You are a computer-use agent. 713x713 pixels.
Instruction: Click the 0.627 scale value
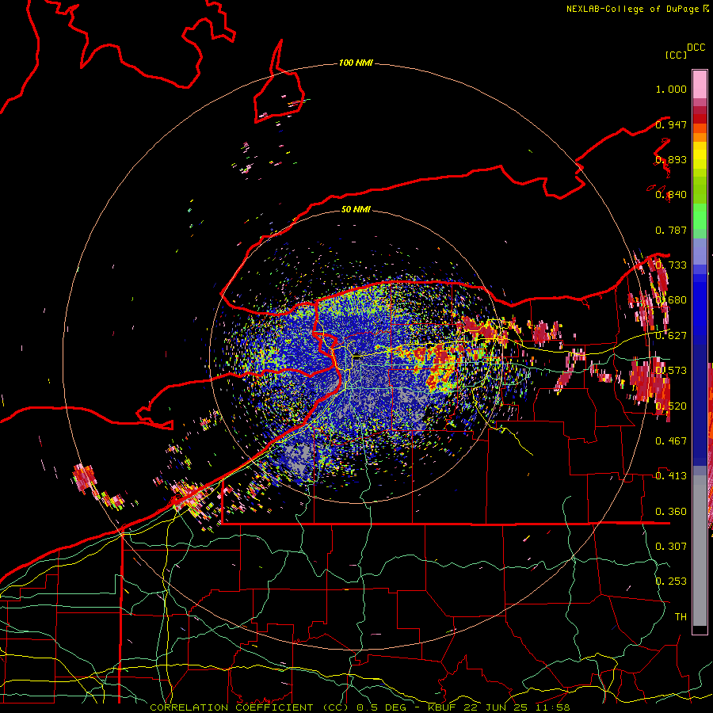point(671,336)
